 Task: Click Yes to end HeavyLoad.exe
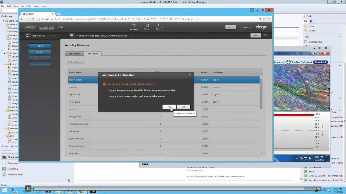coord(169,107)
